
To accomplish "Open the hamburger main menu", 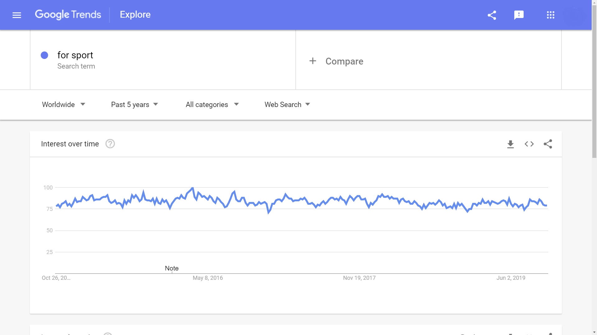I will pyautogui.click(x=17, y=15).
